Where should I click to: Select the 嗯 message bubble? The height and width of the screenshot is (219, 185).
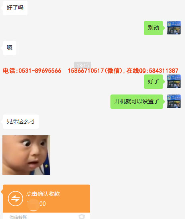(10, 48)
